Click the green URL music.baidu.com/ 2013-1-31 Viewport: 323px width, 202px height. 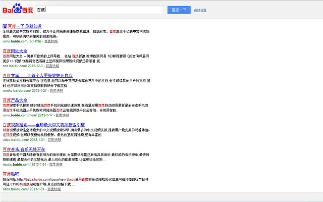pyautogui.click(x=24, y=165)
